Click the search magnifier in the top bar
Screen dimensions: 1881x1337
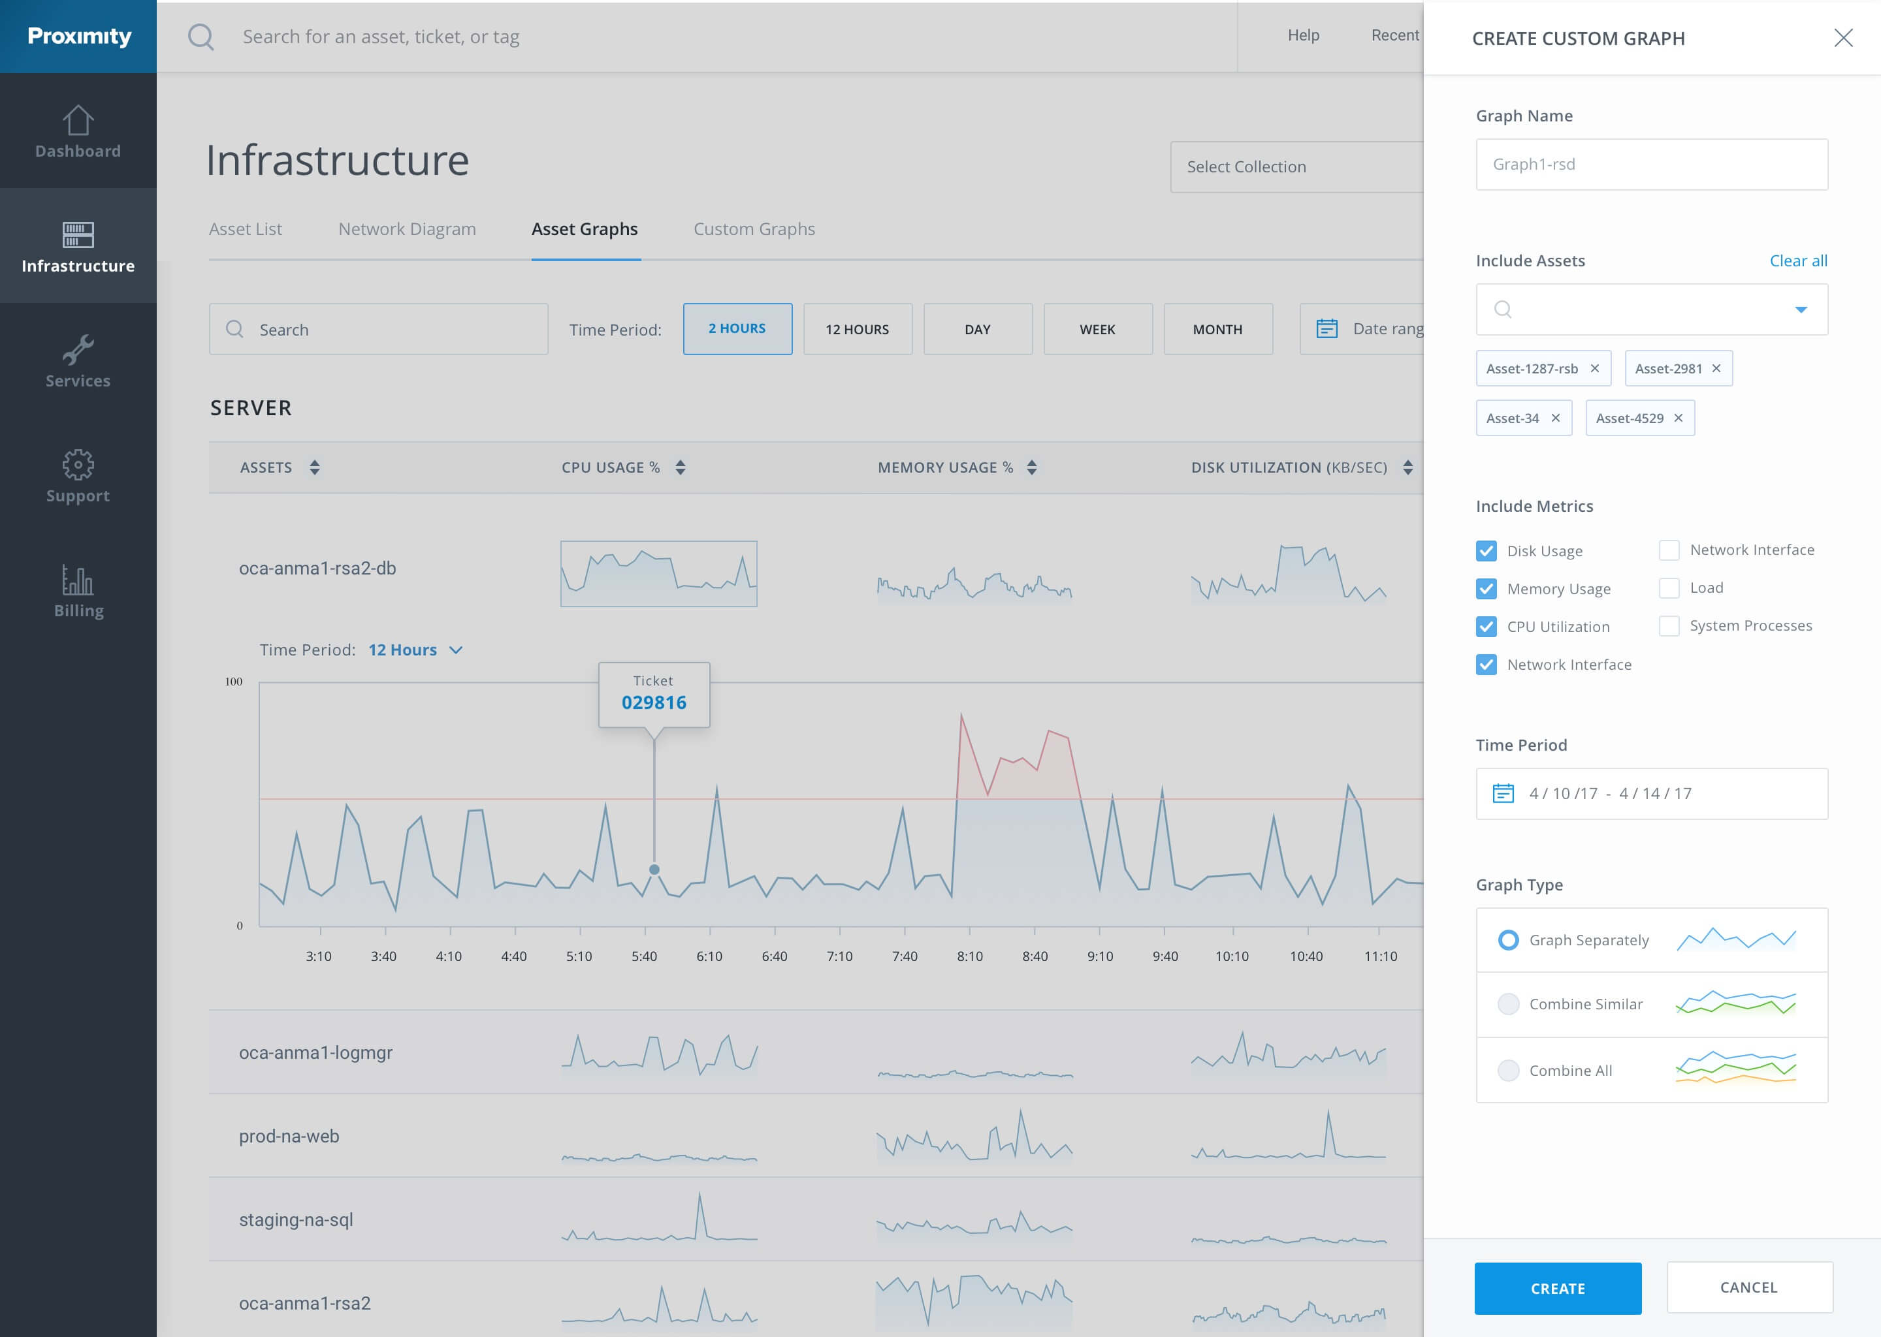coord(202,36)
